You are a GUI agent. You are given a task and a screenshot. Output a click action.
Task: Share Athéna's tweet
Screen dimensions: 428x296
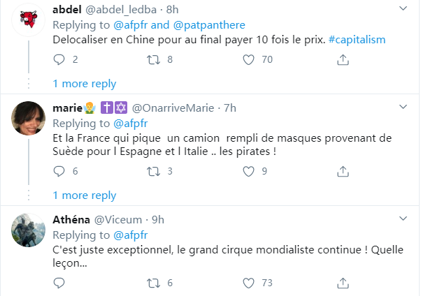343,283
